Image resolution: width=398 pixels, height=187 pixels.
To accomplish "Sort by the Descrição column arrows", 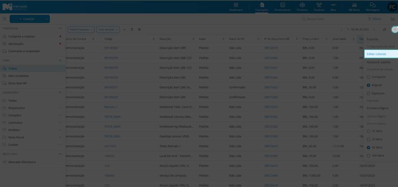I will pyautogui.click(x=193, y=39).
